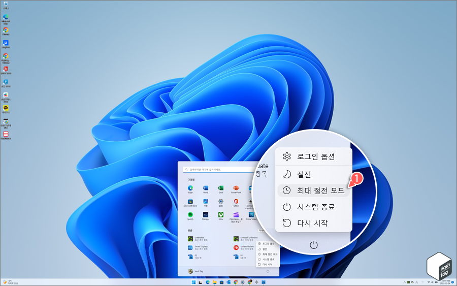457x286 pixels.
Task: Open Microsoft Edge shortcut on the desktop
Action: [x=6, y=18]
